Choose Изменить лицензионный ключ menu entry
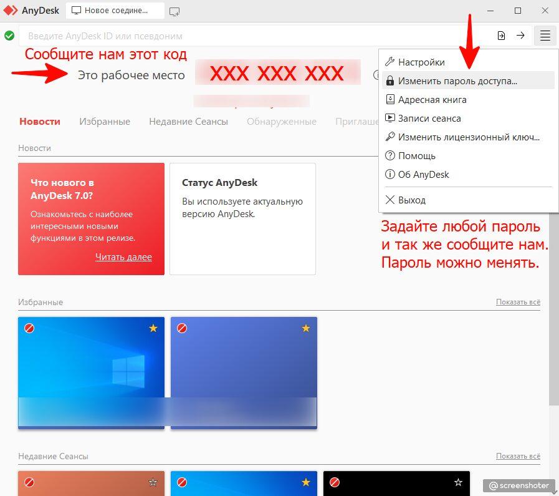Screen dimensions: 559x496 pos(468,137)
